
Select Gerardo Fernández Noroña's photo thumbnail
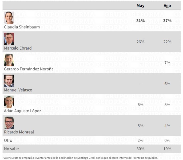tap(9, 60)
